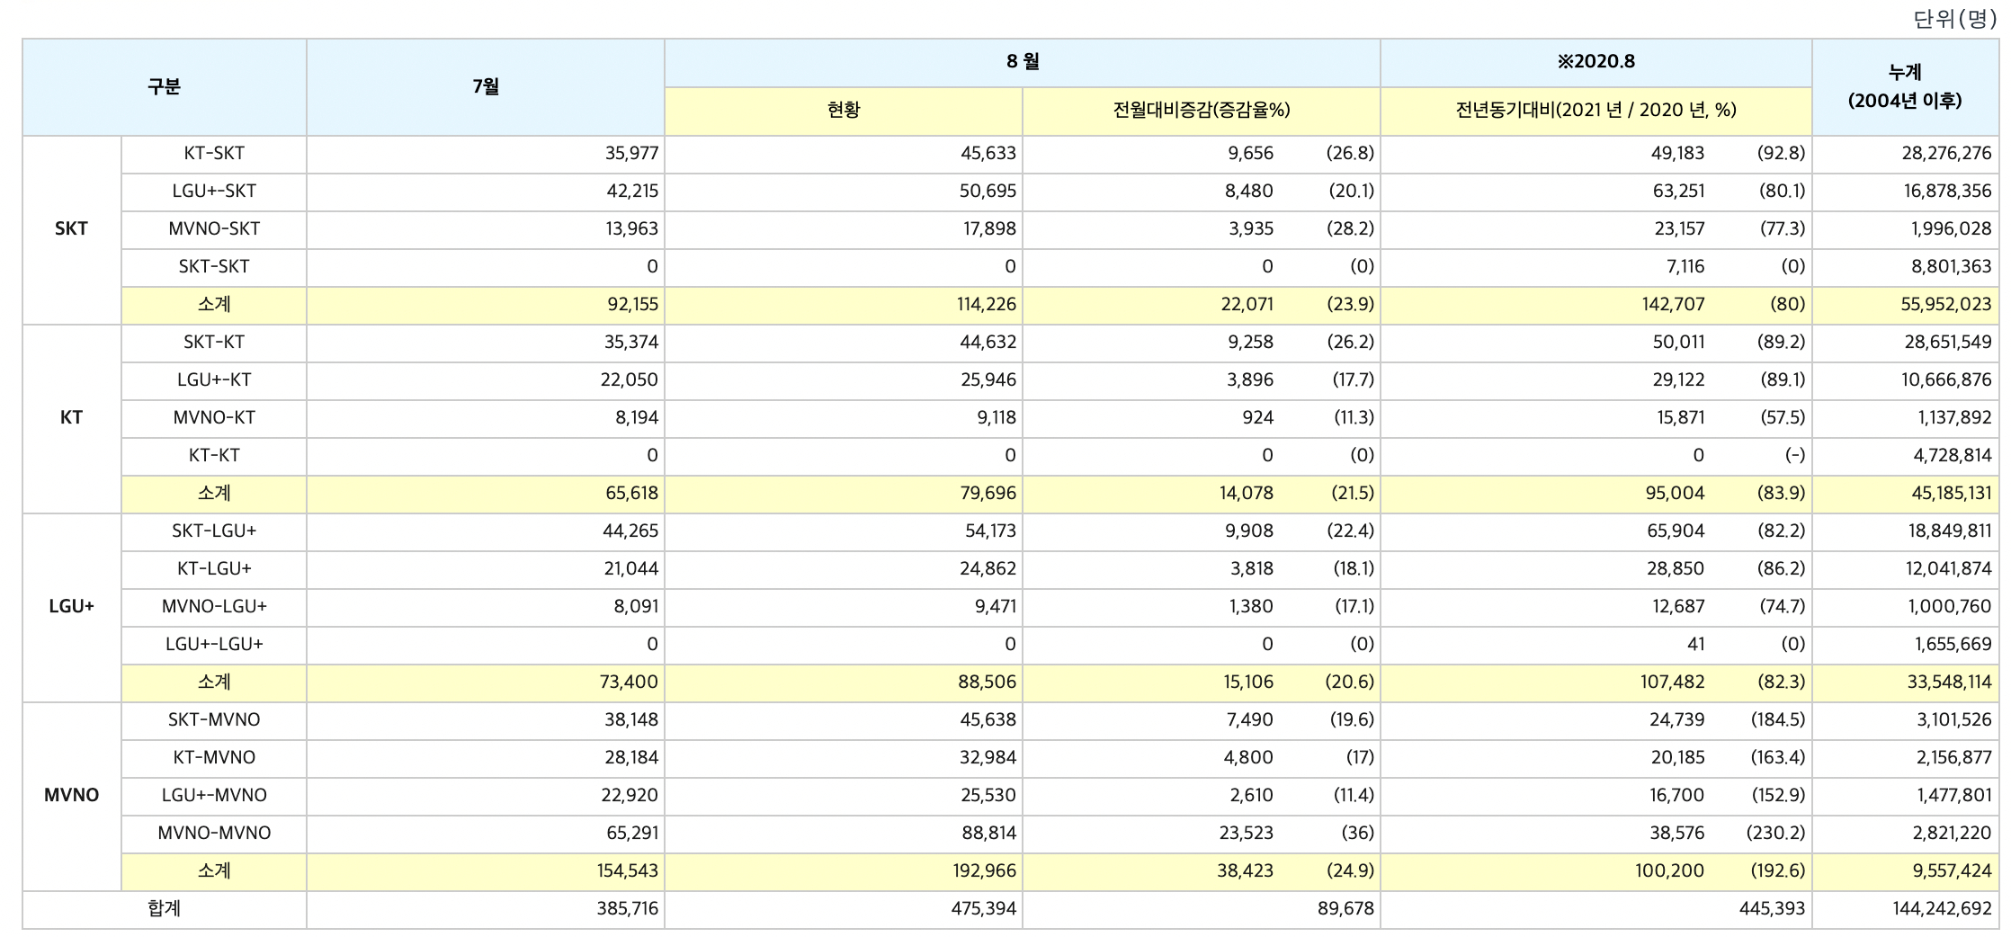Select the 8월 value 24,862
Screen dimensions: 2011x937
(x=988, y=569)
